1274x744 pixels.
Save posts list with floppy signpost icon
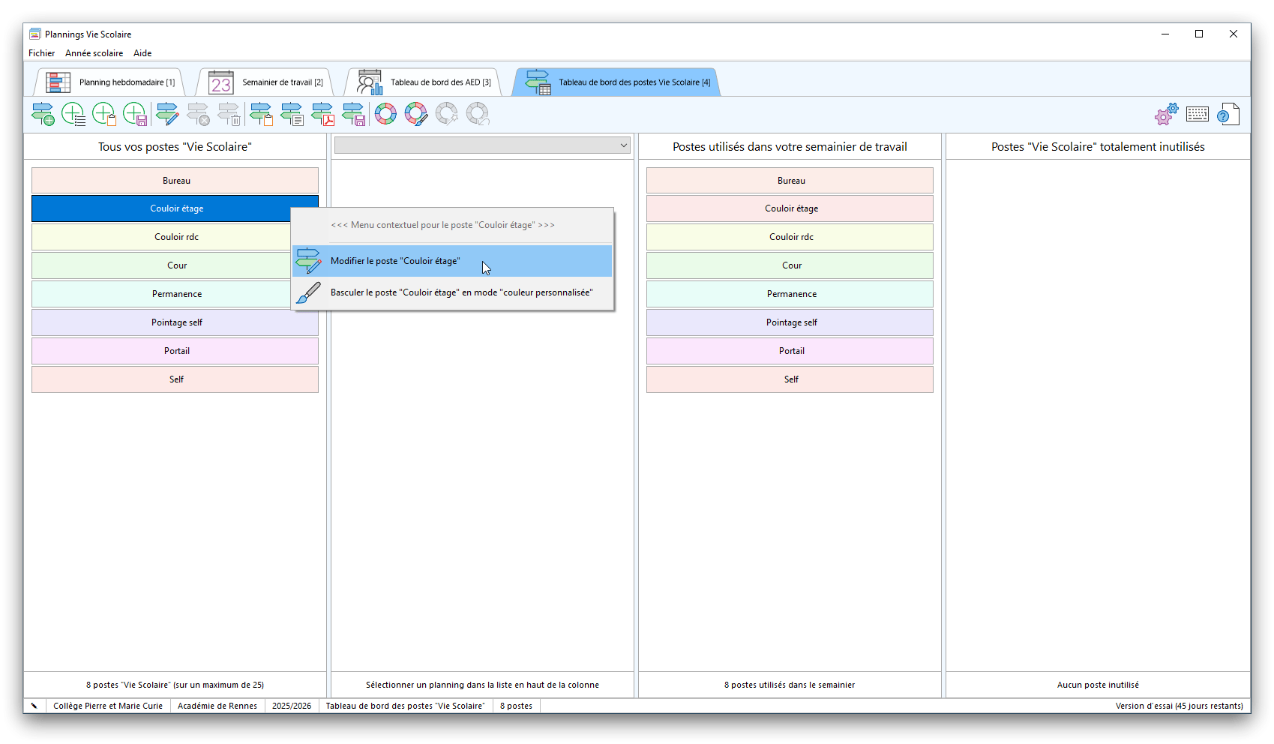pos(353,114)
